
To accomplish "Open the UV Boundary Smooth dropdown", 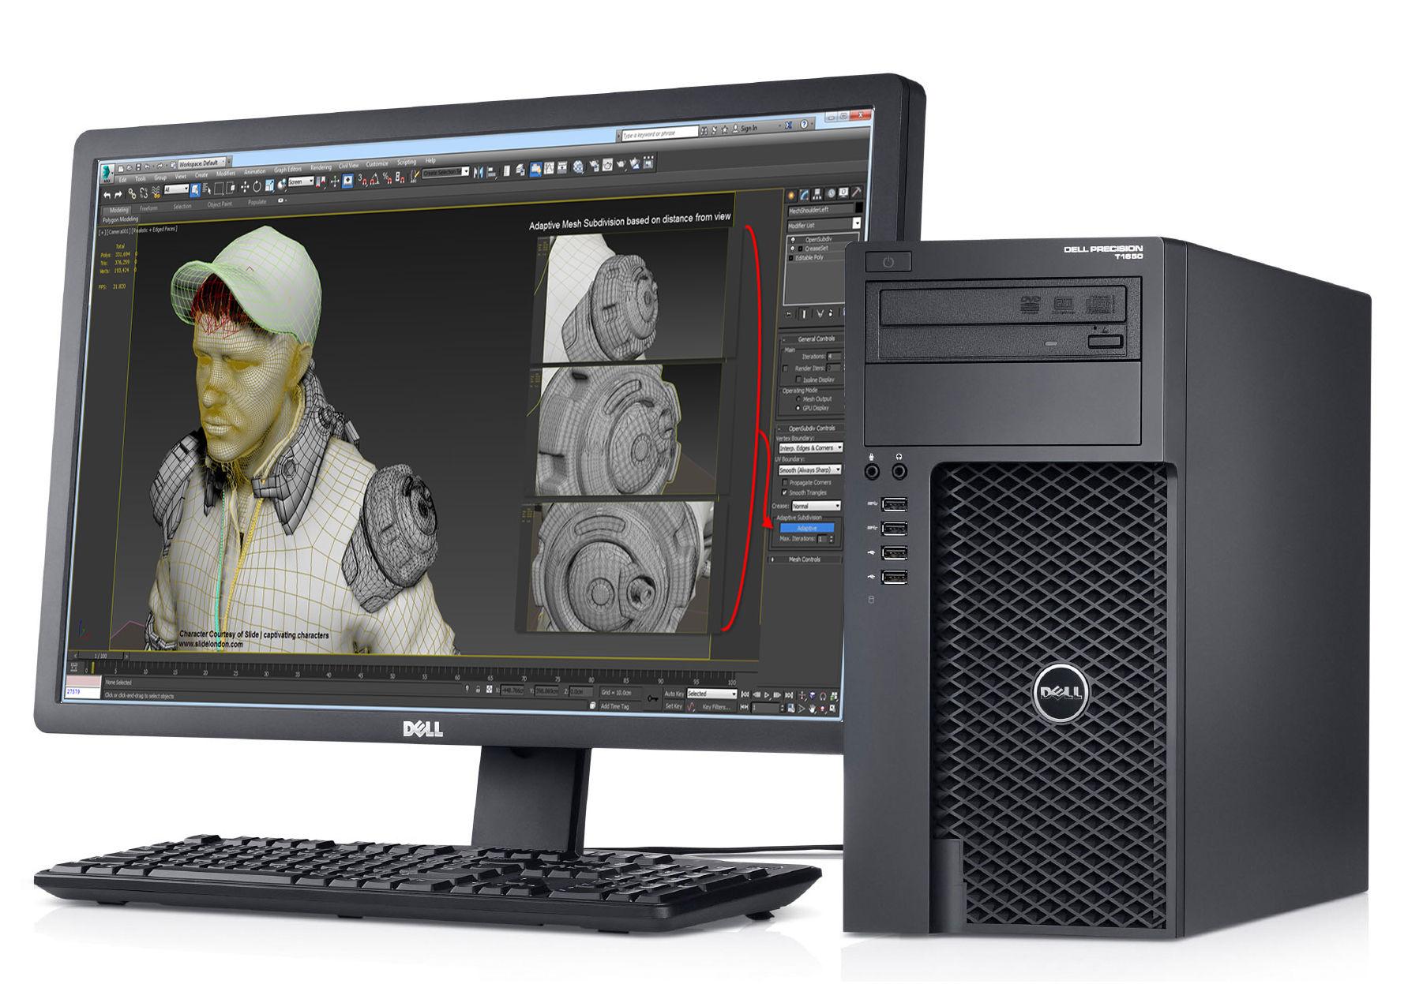I will [810, 470].
